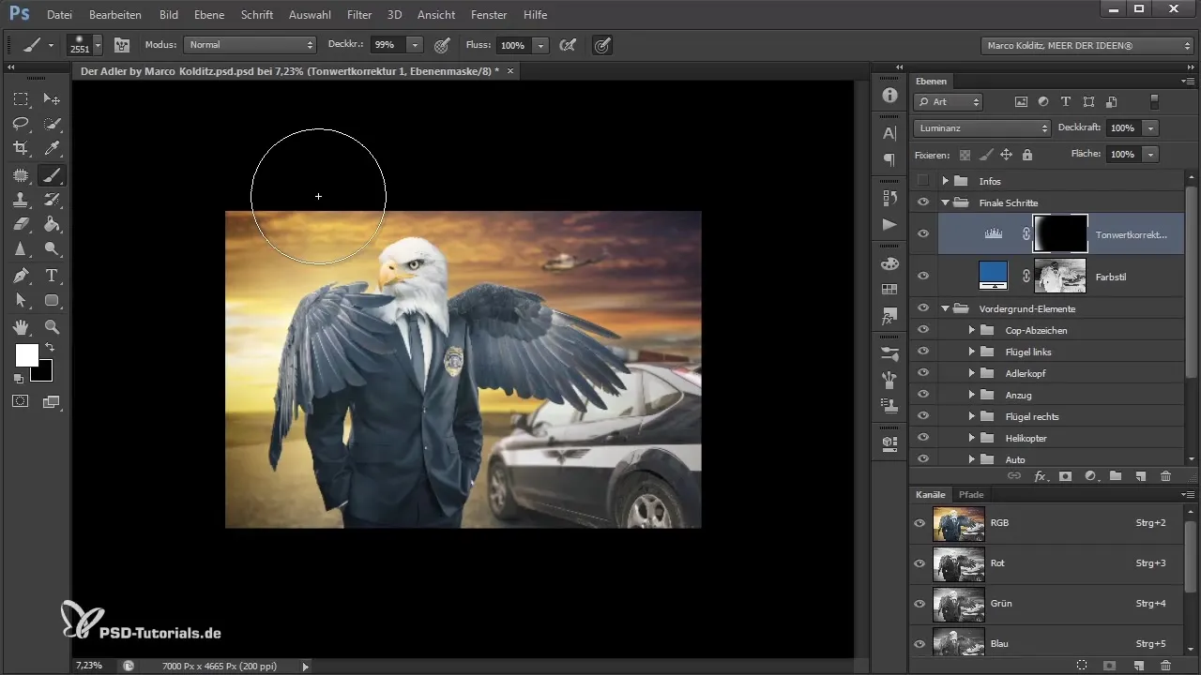This screenshot has height=675, width=1201.
Task: Open the Deckkraft dropdown in options bar
Action: coord(415,44)
